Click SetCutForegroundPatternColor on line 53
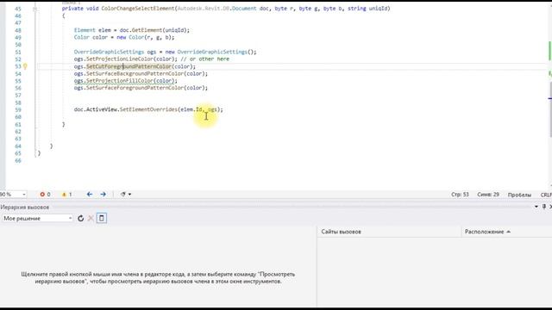 (129, 66)
